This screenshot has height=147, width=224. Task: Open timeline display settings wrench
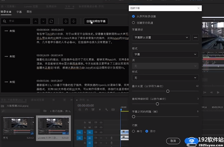click(x=106, y=110)
